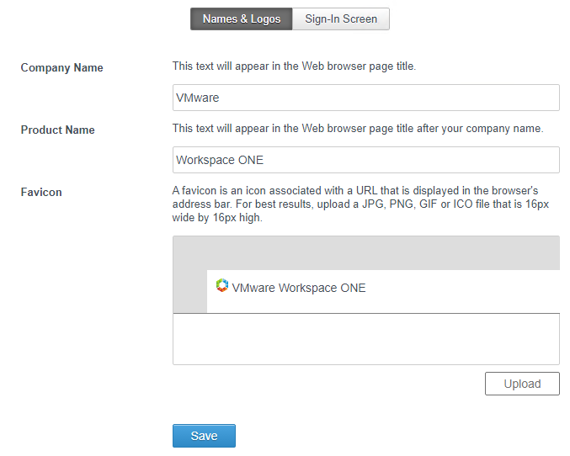Click the gray left tab edge in preview

pyautogui.click(x=189, y=291)
